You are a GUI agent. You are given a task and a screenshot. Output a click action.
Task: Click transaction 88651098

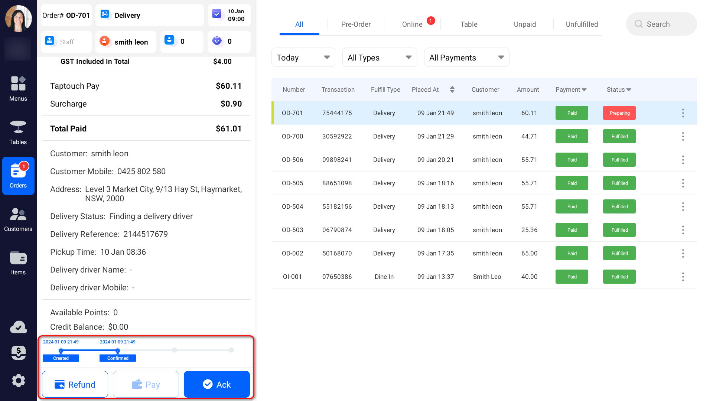(x=337, y=183)
